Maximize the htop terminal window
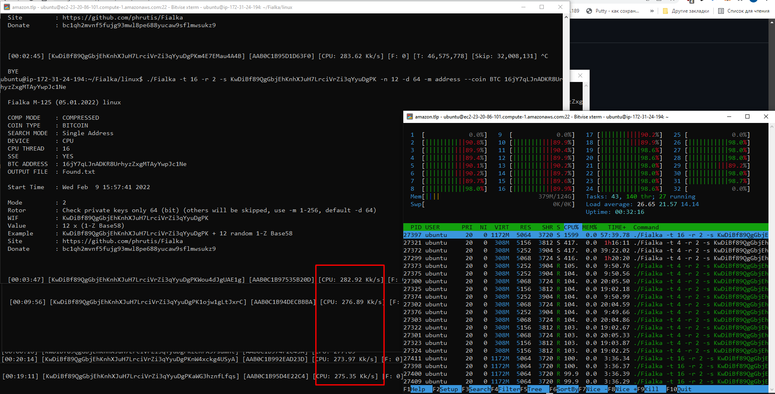 (x=747, y=116)
